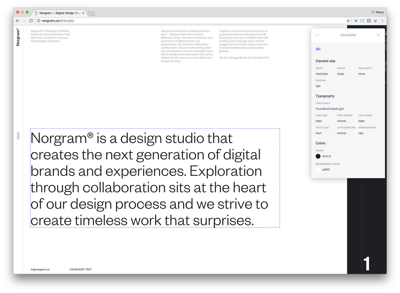The width and height of the screenshot is (400, 293).
Task: Click the font-weight 'normal' value
Action: tap(341, 121)
